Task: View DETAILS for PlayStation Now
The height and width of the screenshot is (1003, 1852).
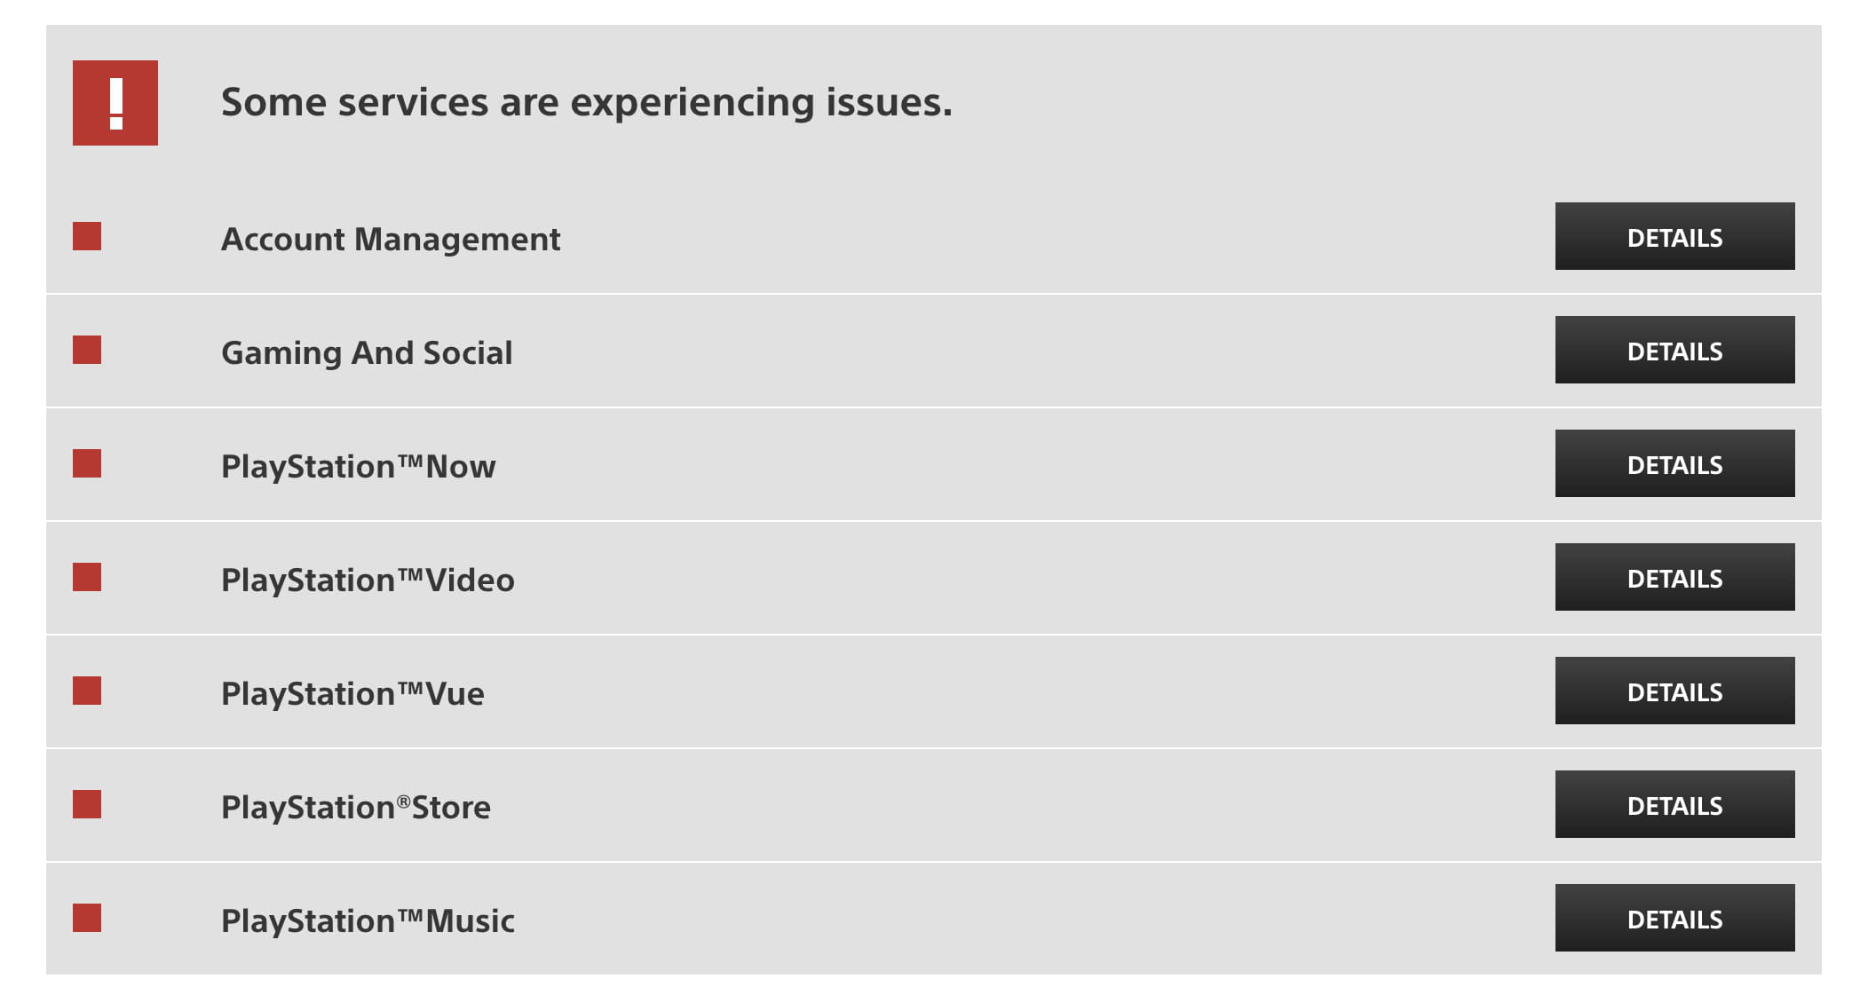Action: click(1674, 463)
